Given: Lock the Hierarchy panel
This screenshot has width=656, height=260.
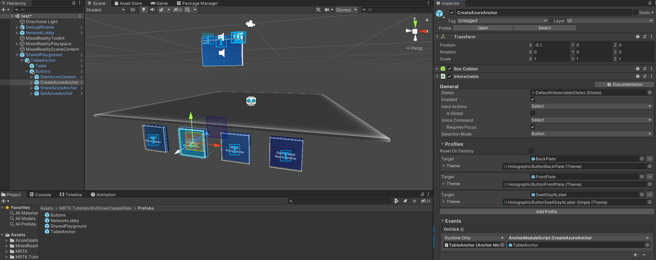Looking at the screenshot, I should click(73, 3).
